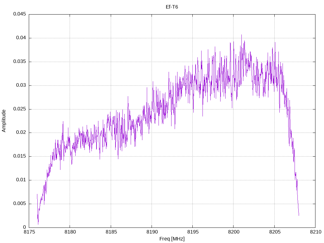Screen dimensions: 324x243
Task: Click the 0.035 y-axis tick label
Action: 20,62
